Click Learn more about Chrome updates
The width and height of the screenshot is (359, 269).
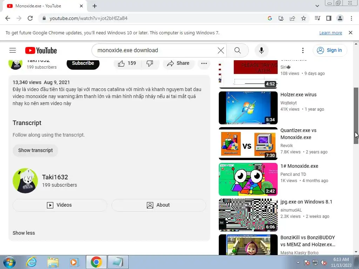click(331, 33)
